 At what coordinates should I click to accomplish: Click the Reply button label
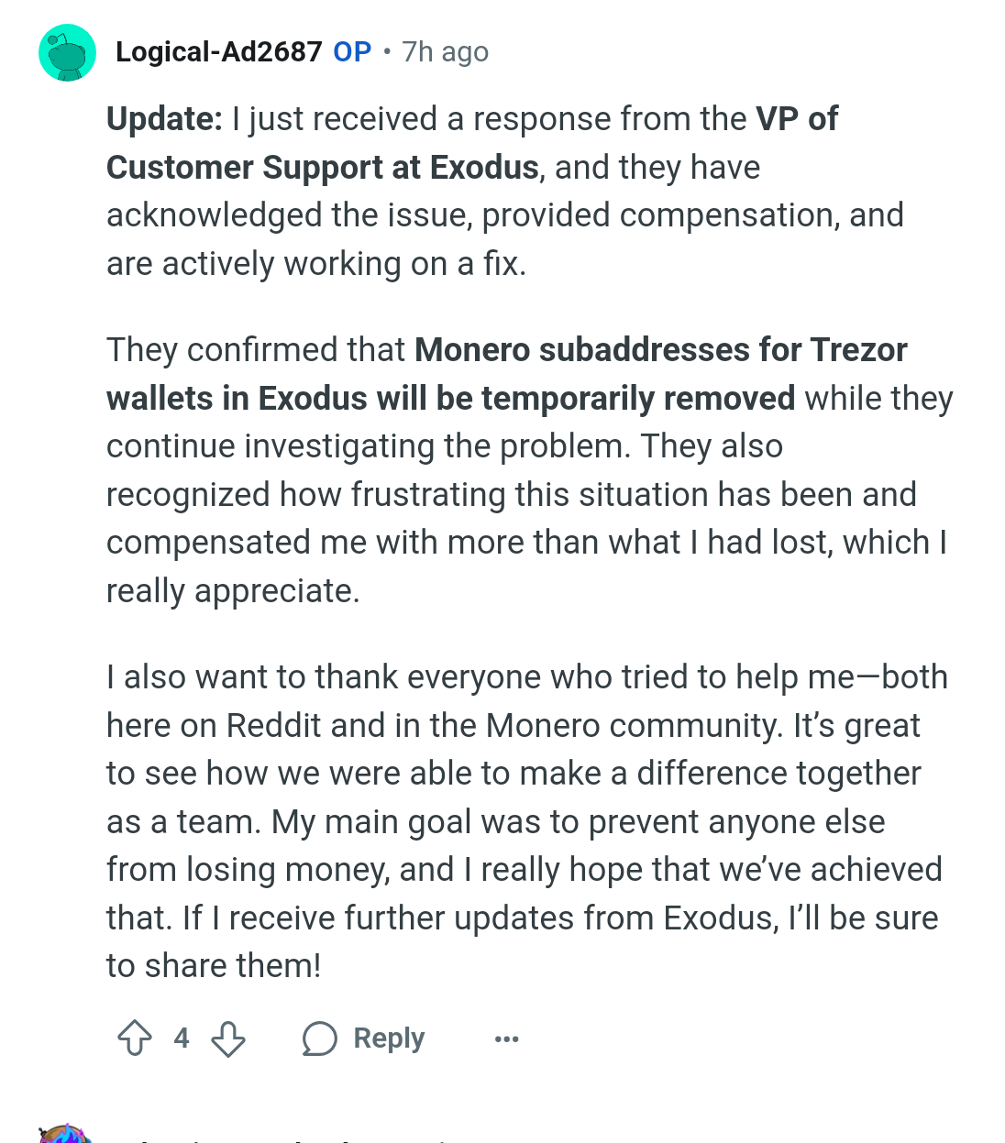(389, 1038)
